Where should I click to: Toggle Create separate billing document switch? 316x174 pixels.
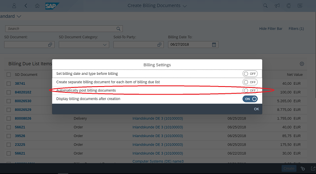(x=250, y=82)
